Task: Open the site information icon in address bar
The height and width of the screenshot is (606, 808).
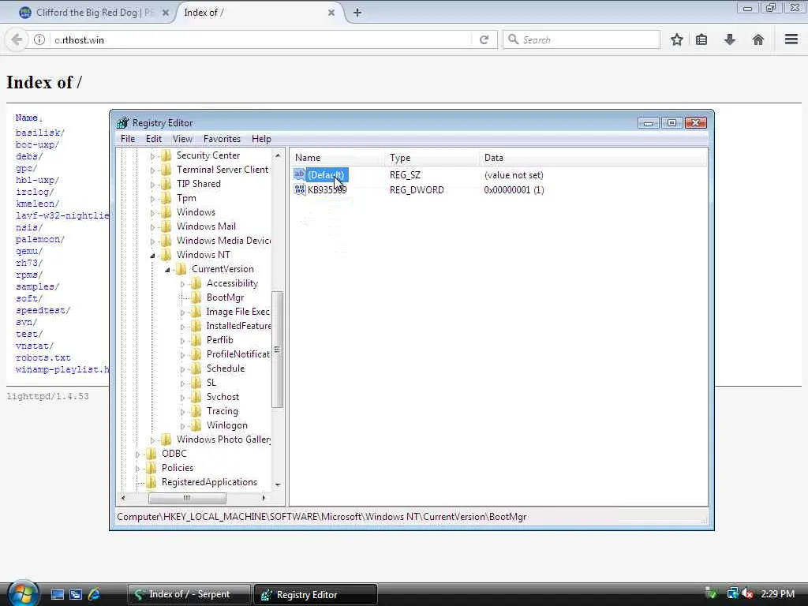Action: 39,39
